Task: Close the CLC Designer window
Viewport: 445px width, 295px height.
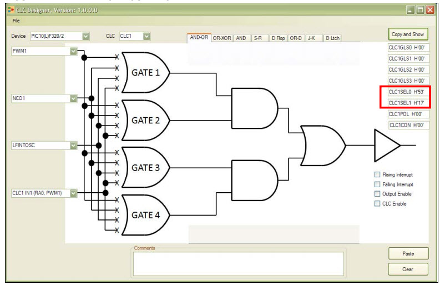Action: pos(430,10)
